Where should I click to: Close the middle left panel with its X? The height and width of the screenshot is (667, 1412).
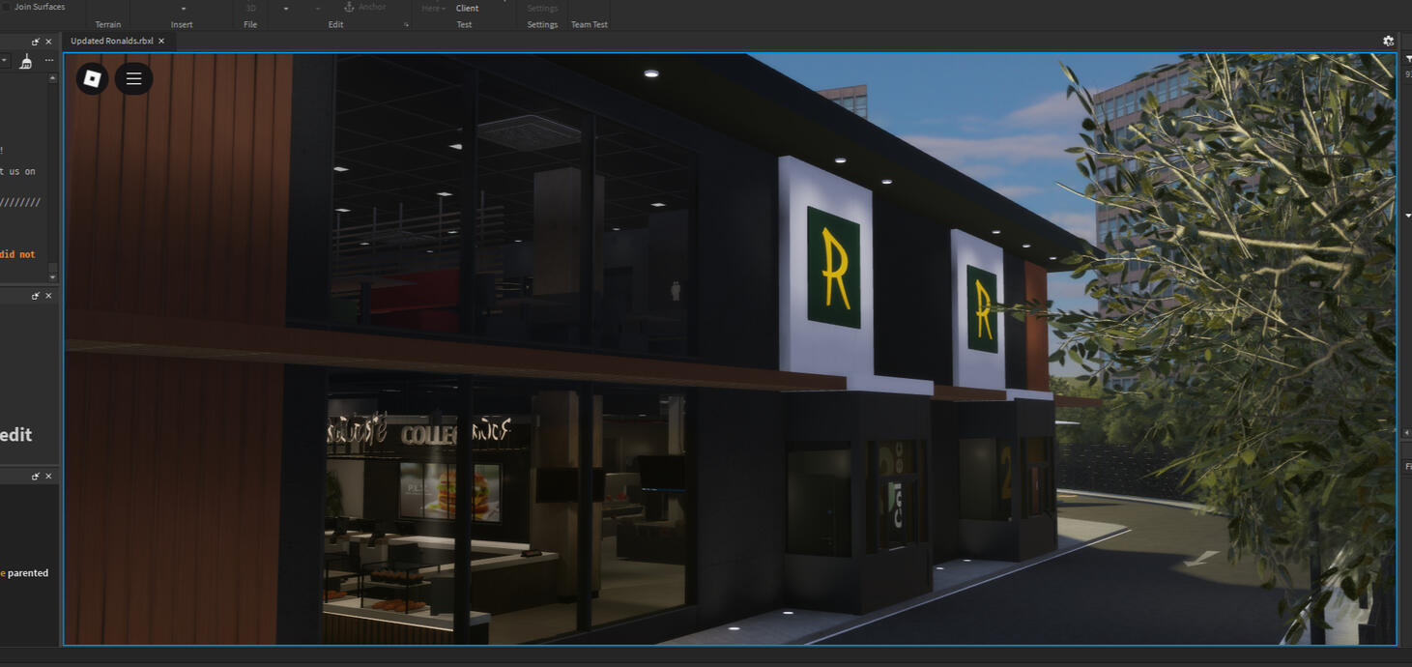pyautogui.click(x=47, y=295)
